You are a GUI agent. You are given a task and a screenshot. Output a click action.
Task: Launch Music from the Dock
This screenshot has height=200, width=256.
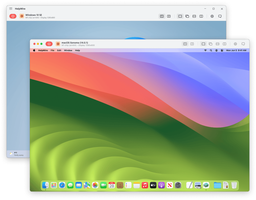tap(145, 185)
